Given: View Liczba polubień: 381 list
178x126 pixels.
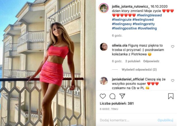Looking at the screenshot, I should click(117, 103).
